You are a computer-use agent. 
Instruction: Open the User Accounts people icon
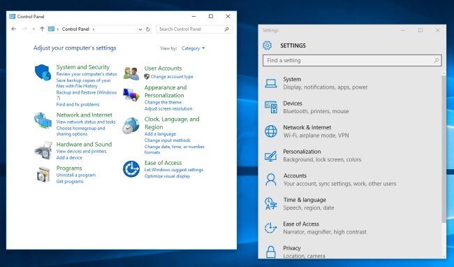coord(131,73)
